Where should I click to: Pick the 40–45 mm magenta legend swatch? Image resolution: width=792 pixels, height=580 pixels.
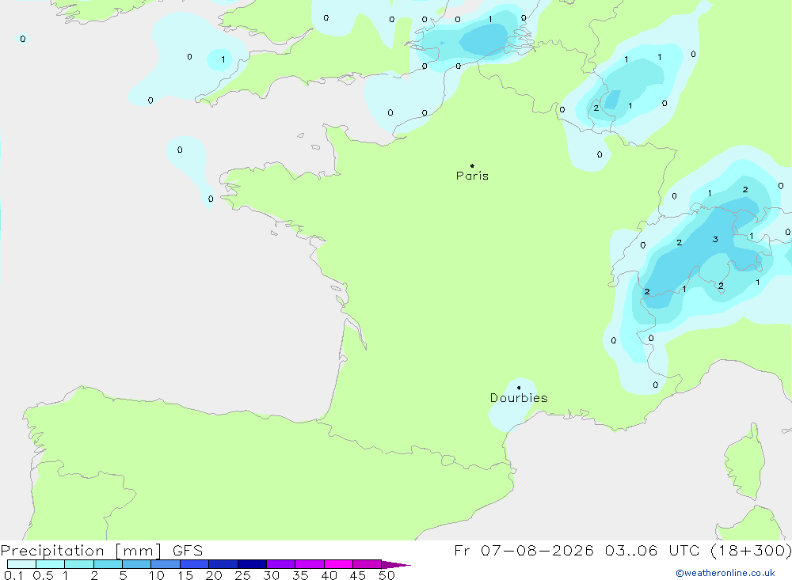(338, 564)
